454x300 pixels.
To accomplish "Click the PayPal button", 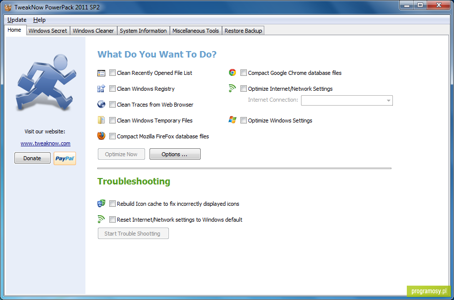I will click(x=65, y=158).
